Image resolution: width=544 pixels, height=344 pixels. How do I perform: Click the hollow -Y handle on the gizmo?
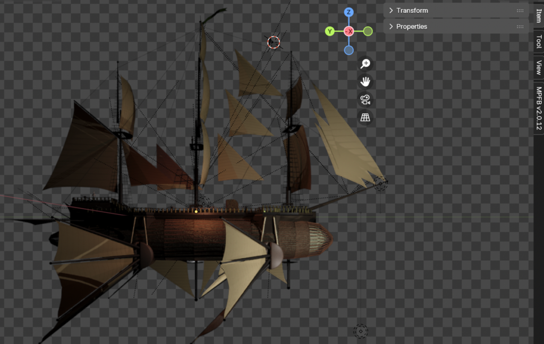point(367,31)
